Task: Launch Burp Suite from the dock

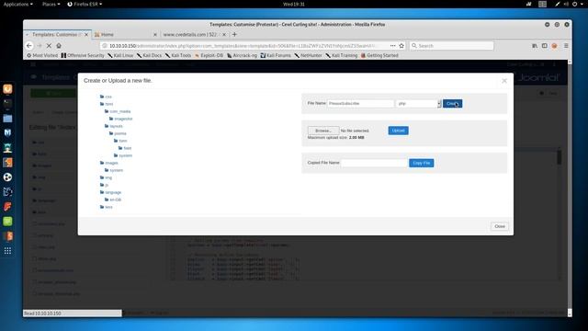Action: (x=7, y=163)
